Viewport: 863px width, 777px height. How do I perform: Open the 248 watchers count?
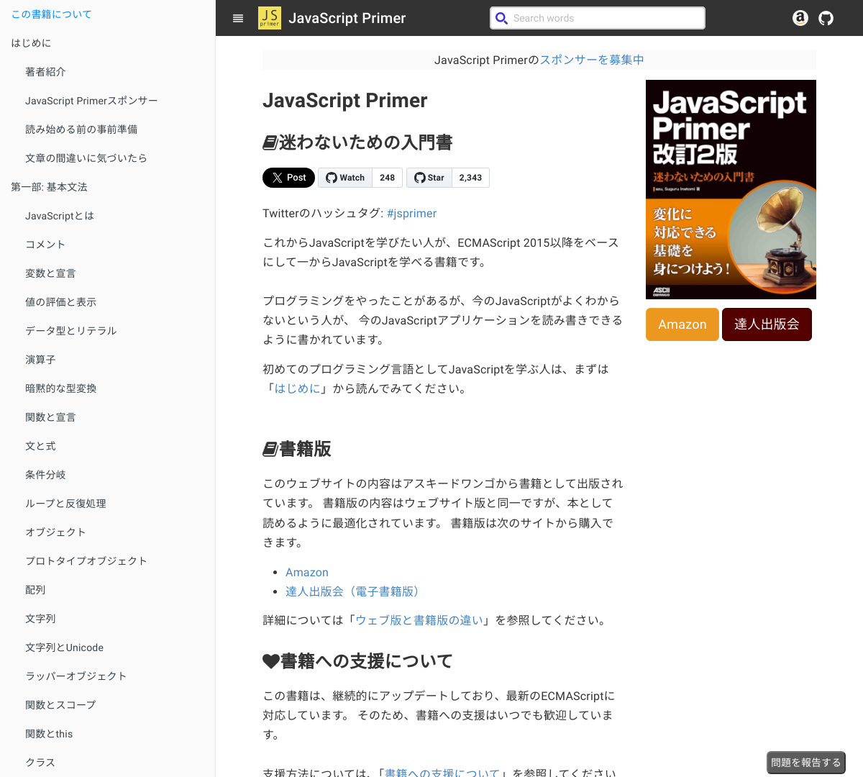pyautogui.click(x=388, y=178)
